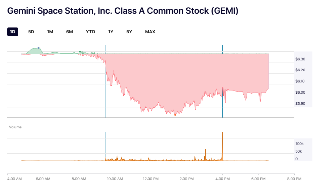Click the tallest volume spike at 4:00 PM
Viewport: 320px width, 188px height.
(x=222, y=145)
